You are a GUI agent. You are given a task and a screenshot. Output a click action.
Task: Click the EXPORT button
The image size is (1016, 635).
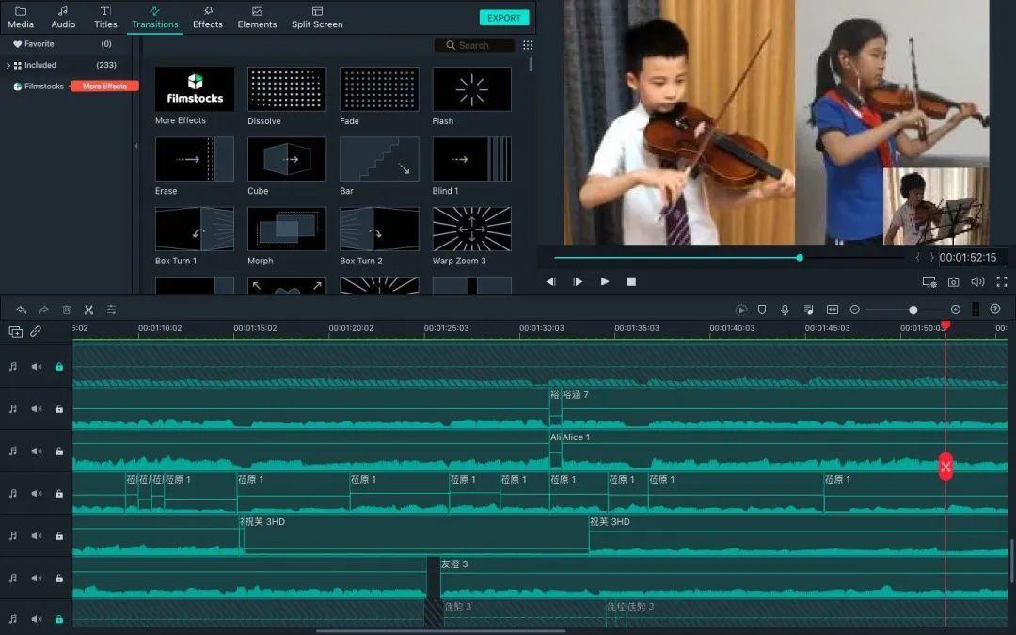504,18
